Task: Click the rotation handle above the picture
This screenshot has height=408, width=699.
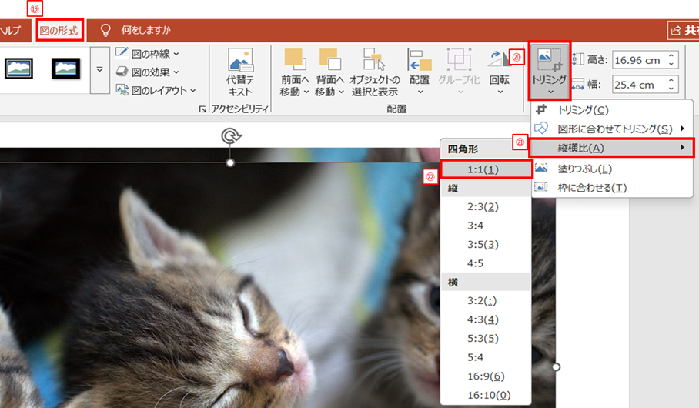Action: [x=230, y=137]
